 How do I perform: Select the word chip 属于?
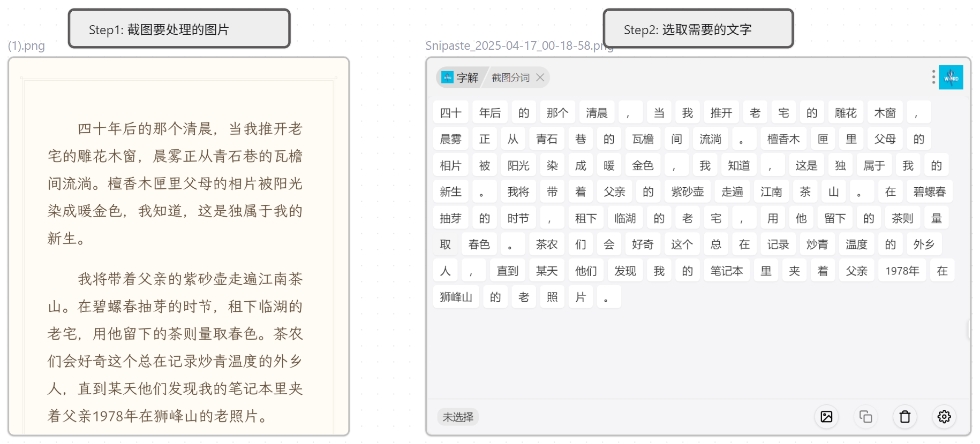(875, 165)
